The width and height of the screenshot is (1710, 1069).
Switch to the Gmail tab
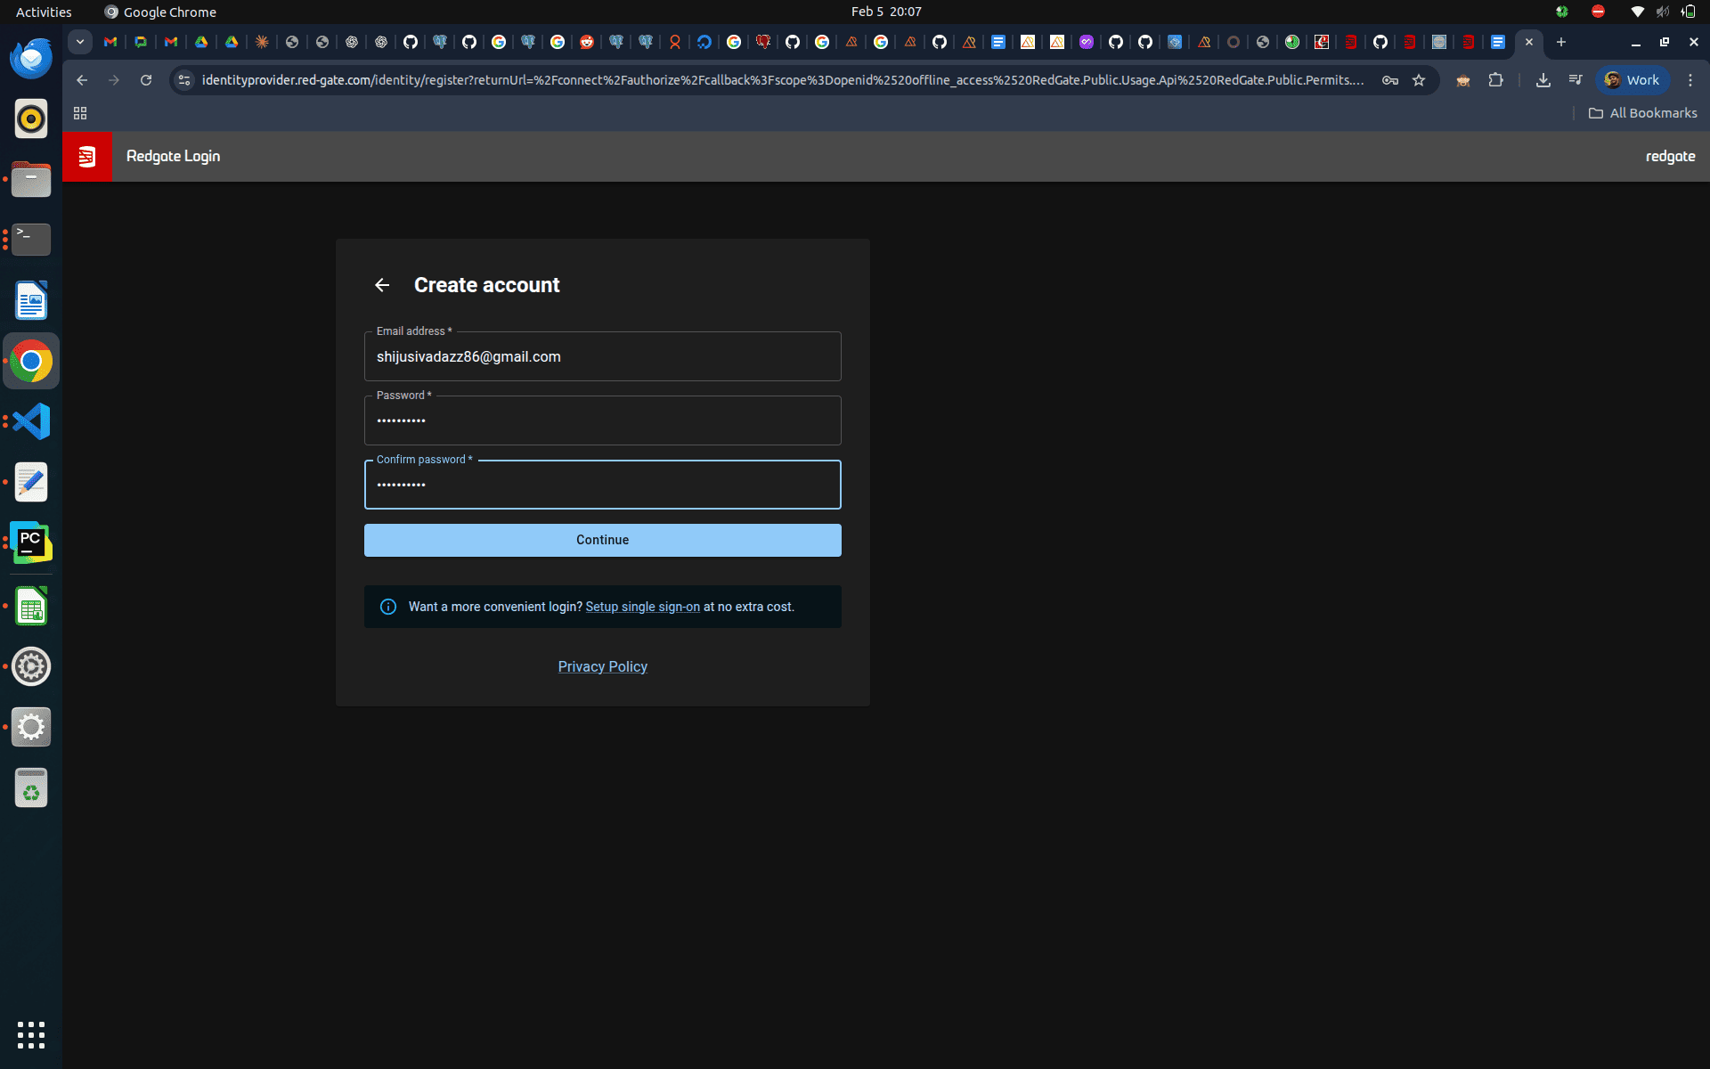(110, 42)
